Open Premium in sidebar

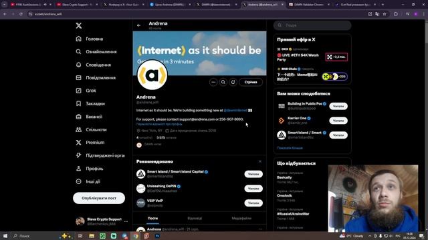click(90, 143)
